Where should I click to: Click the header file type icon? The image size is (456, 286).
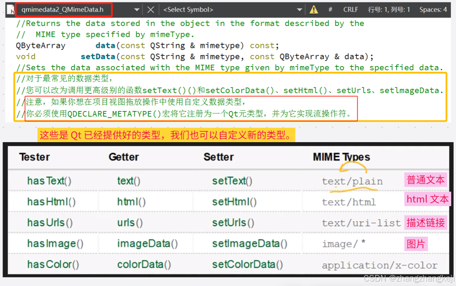pos(11,10)
